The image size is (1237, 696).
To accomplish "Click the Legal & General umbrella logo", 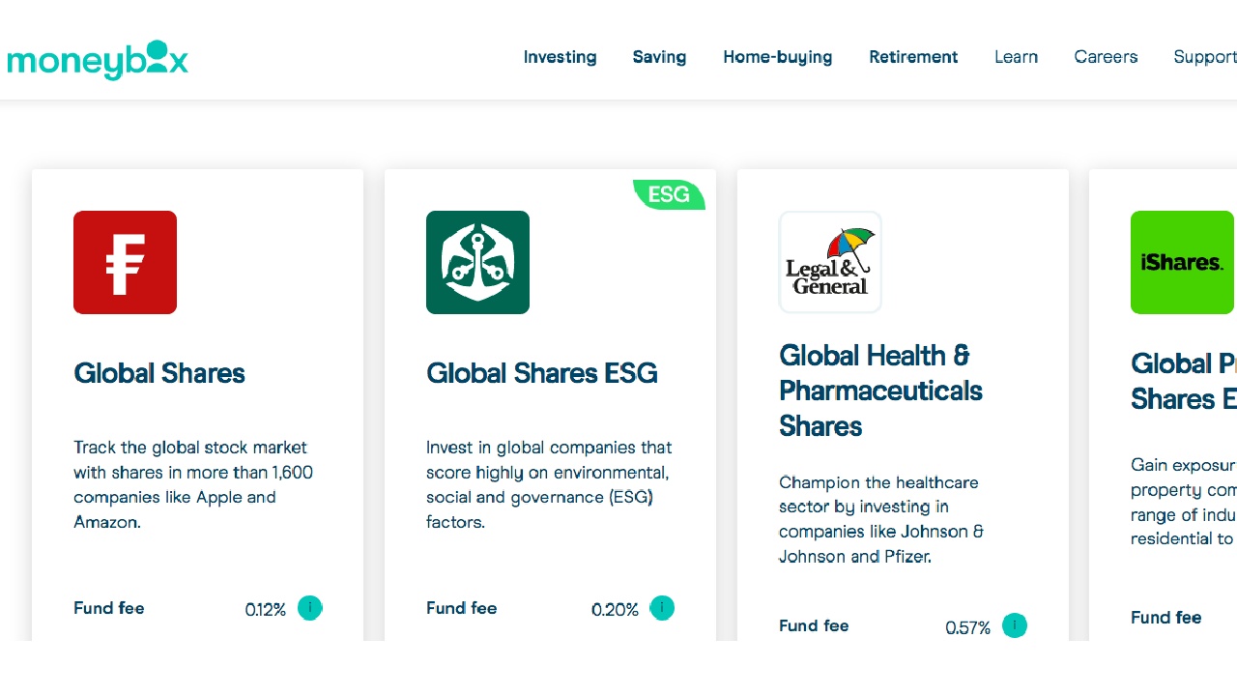I will point(830,262).
